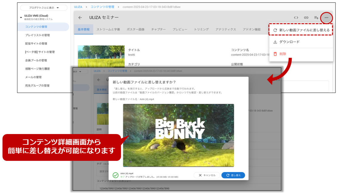340x193 pixels.
Task: Click the text 新しい動画ファイル名：AAA (4).mp4
Action: (x=133, y=99)
